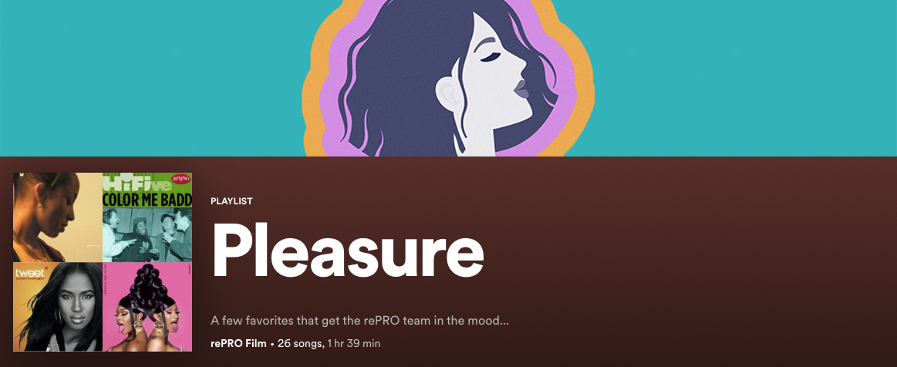Open the Tweet album cover thumbnail
Screen dimensions: 897x367
point(58,306)
